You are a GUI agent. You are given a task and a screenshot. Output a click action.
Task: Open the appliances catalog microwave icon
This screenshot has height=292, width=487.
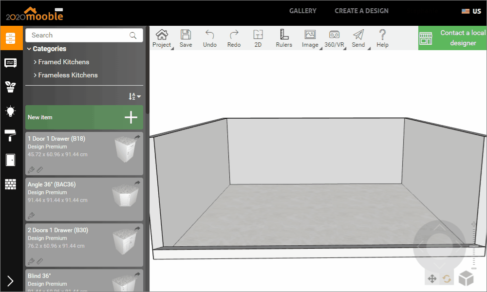click(11, 63)
